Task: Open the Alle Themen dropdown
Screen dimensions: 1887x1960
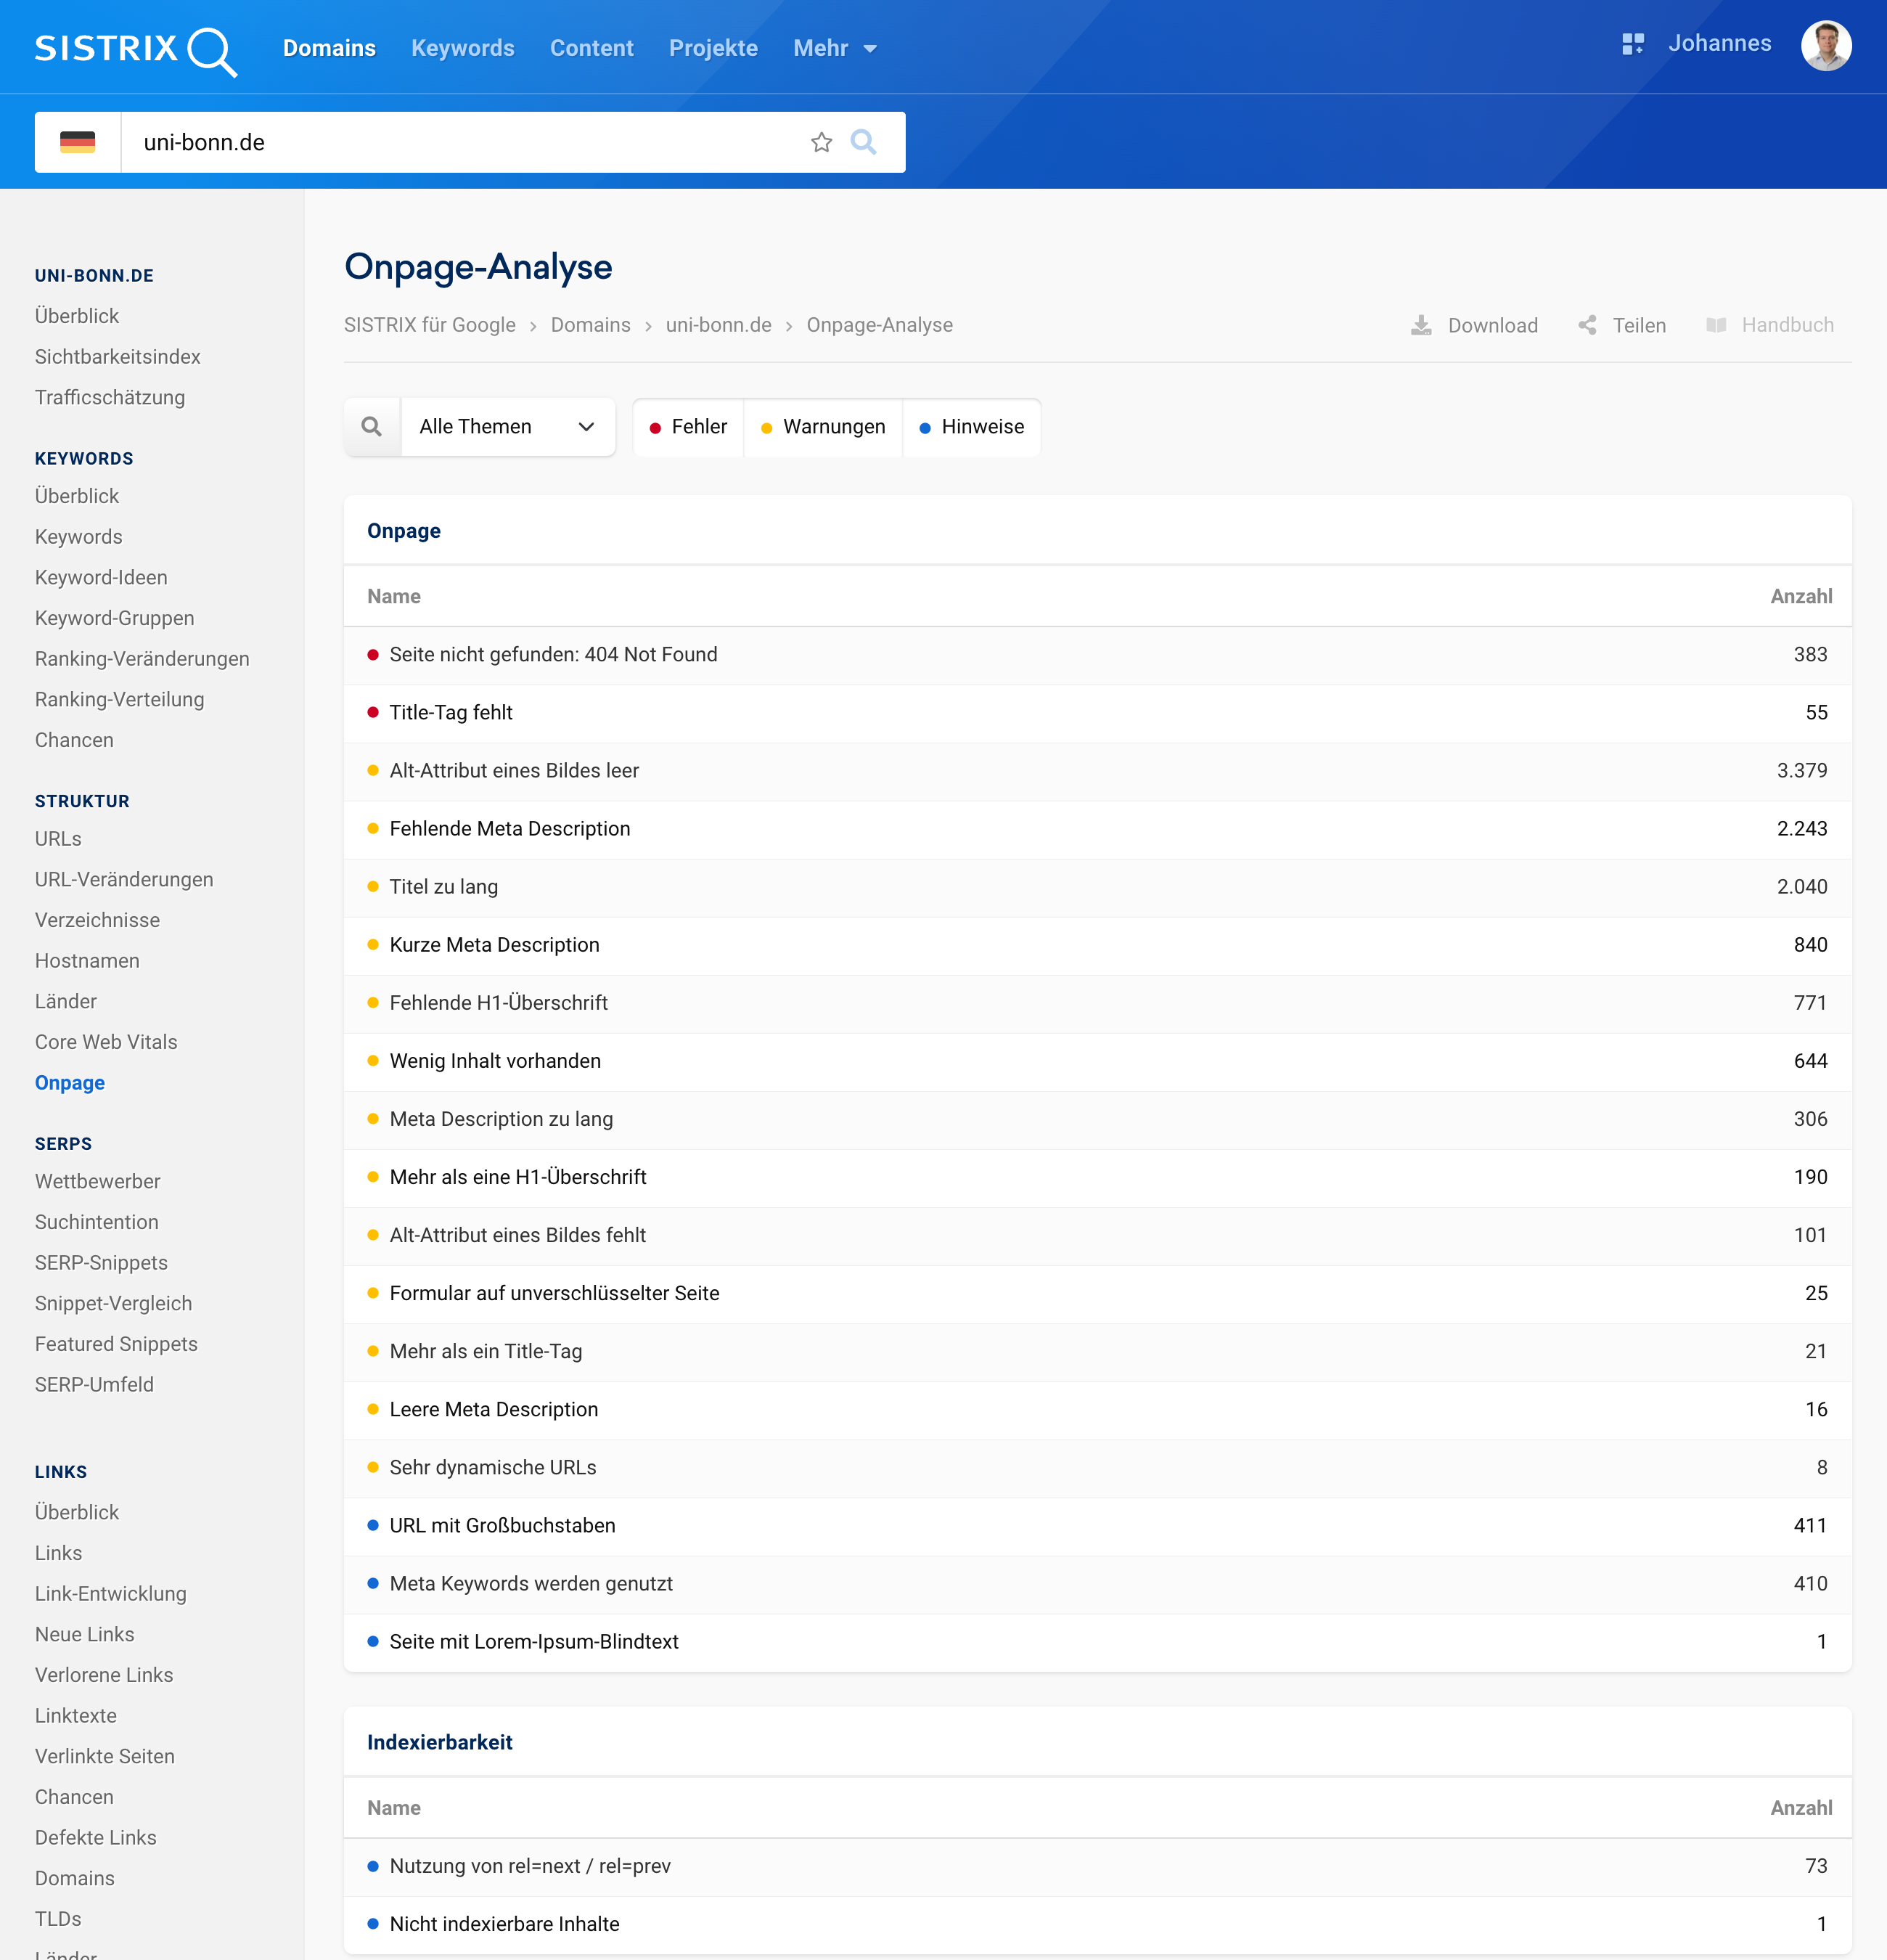Action: pyautogui.click(x=507, y=427)
